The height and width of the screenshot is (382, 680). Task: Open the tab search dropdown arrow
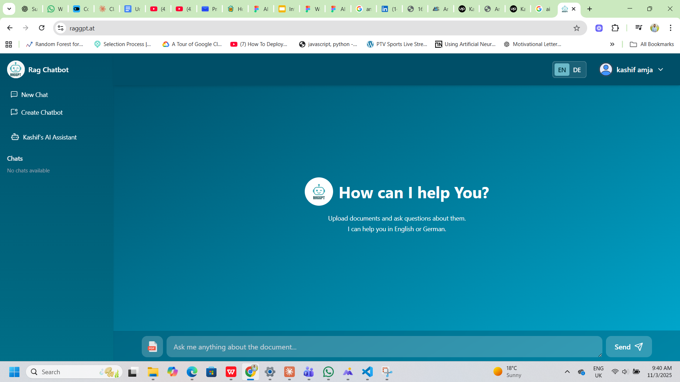point(9,9)
